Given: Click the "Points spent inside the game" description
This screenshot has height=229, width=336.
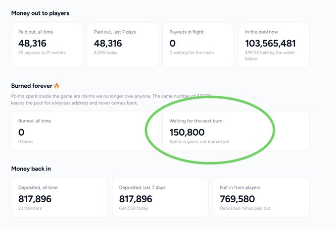Looking at the screenshot, I should [111, 100].
